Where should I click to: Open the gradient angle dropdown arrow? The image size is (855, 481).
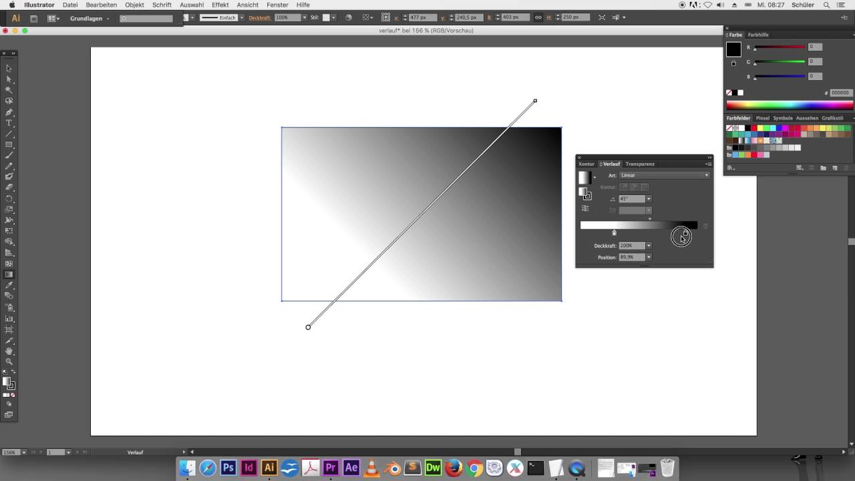pos(649,199)
